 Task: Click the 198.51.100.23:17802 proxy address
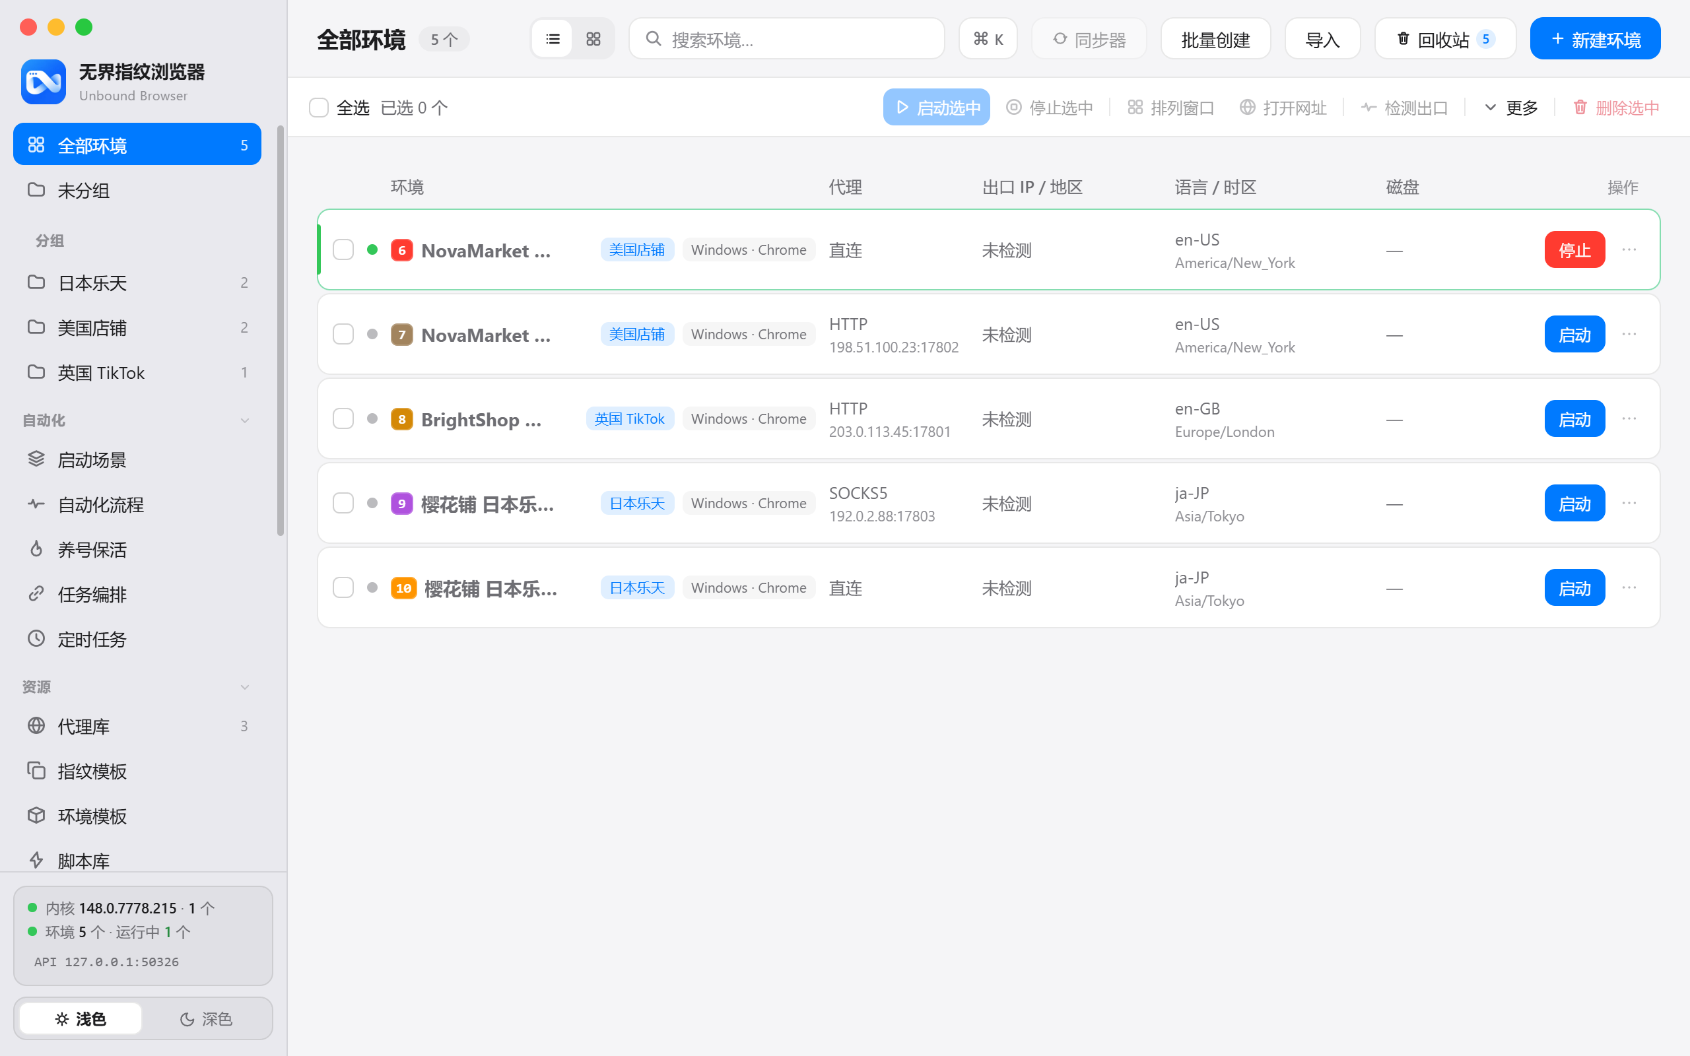893,347
